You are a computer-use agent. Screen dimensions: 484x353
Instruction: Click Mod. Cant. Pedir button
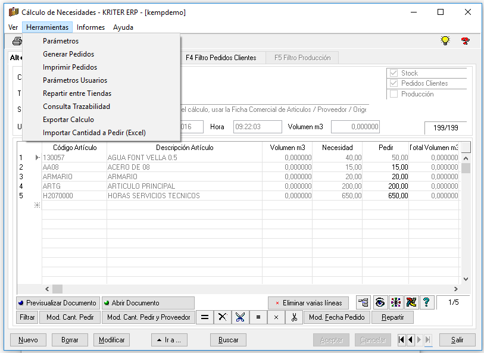point(70,317)
